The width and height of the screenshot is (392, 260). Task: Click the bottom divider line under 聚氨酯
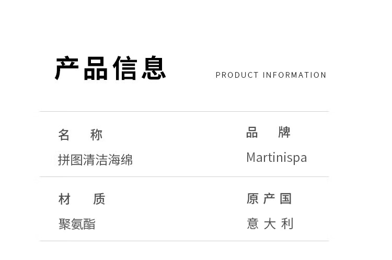[x=184, y=241]
